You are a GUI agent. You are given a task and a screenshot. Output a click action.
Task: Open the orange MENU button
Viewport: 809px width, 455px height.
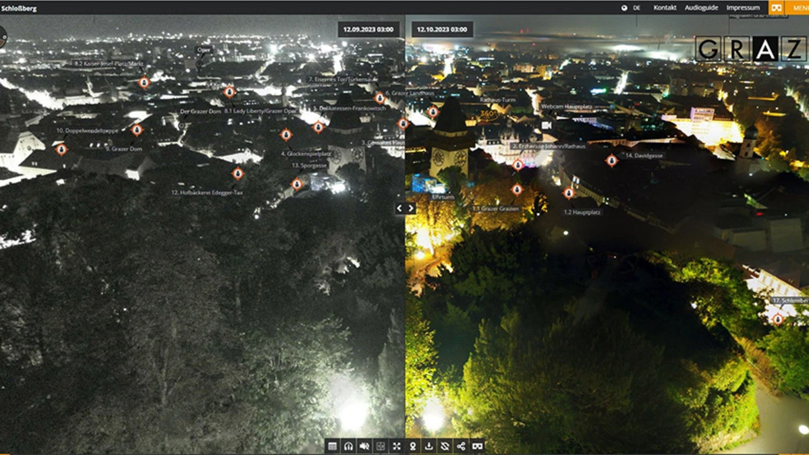tap(800, 7)
